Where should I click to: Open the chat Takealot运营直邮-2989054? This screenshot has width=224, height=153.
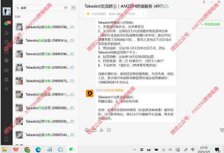point(46,135)
